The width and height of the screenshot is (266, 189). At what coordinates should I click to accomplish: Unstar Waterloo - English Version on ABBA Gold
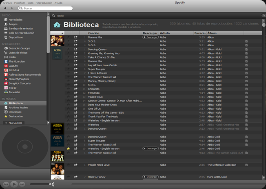coord(68,148)
